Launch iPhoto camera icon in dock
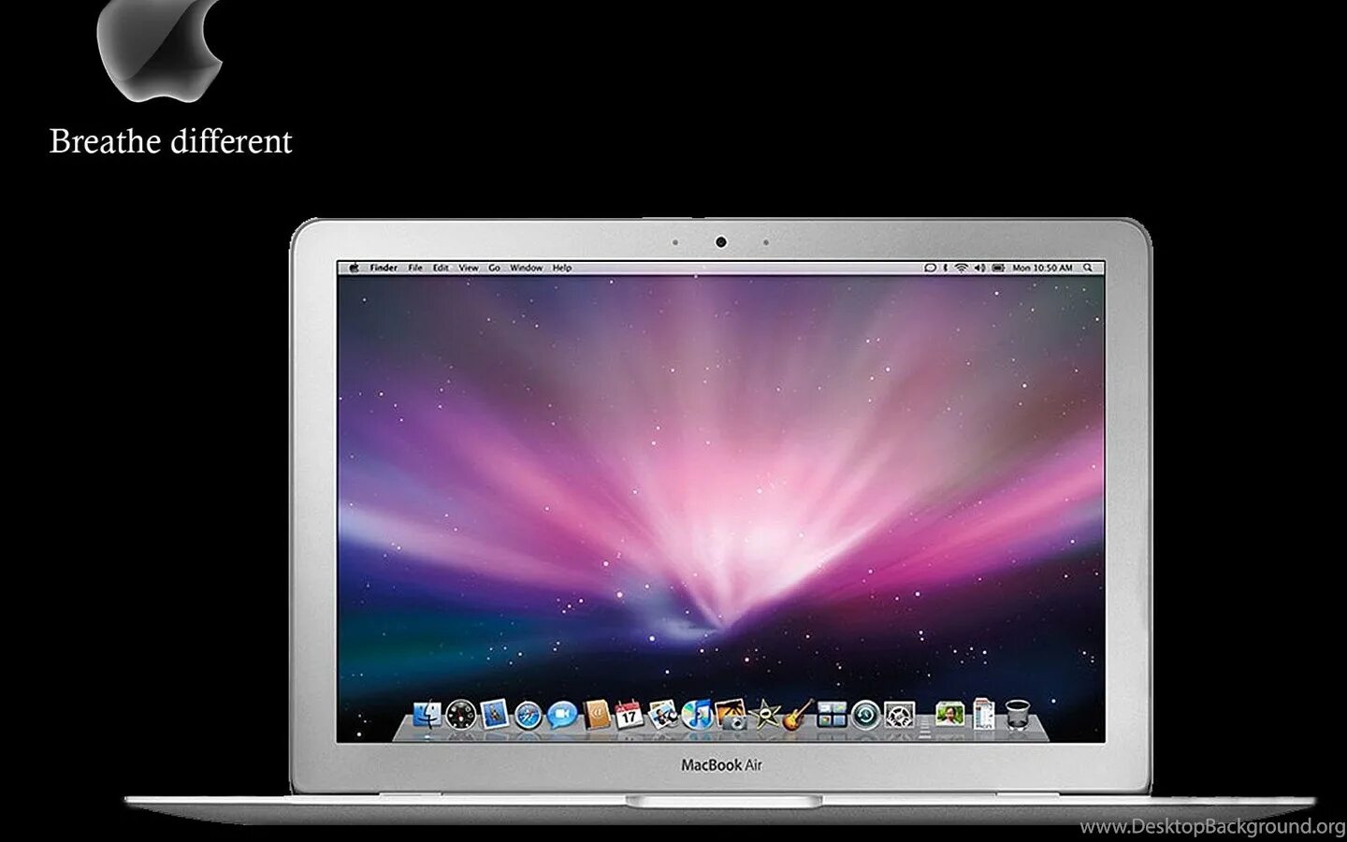 click(731, 716)
